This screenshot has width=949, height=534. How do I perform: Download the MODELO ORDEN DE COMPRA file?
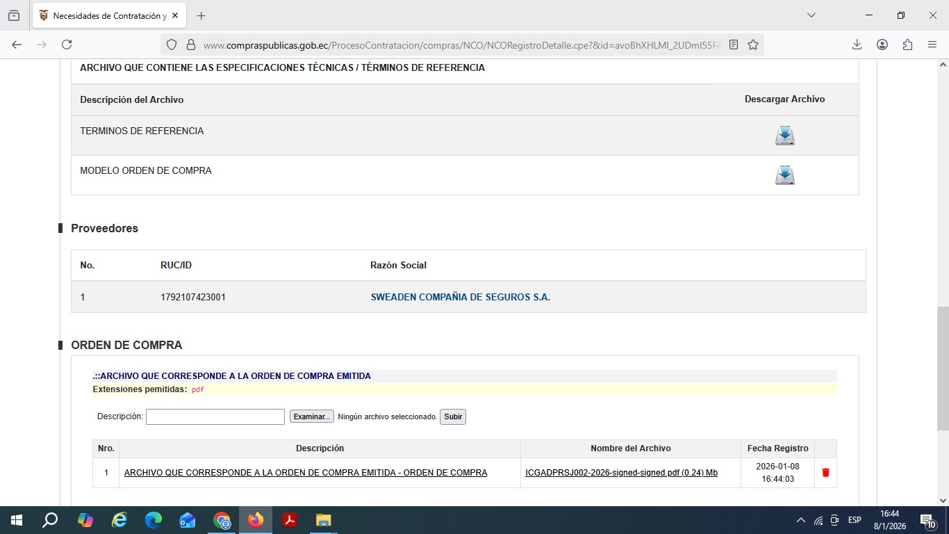click(784, 175)
